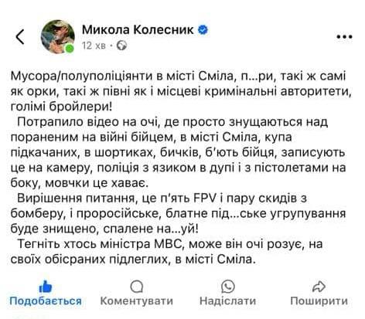The height and width of the screenshot is (319, 365).
Task: Click the thumbs-up like icon
Action: [46, 287]
